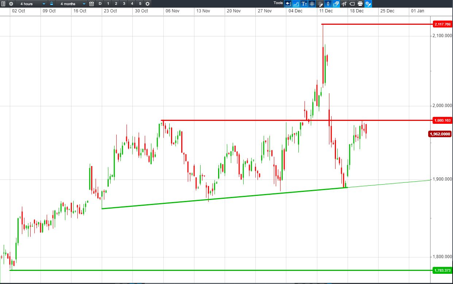This screenshot has width=453, height=284.
Task: Choose the candlestick chart type icon
Action: point(328,4)
